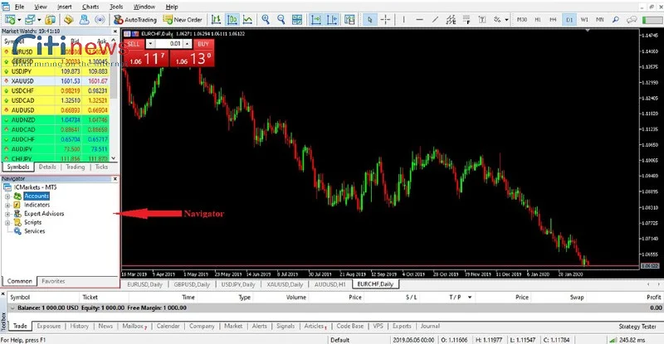Open the Charts menu
Viewport: 664px width, 344px height.
coord(90,7)
